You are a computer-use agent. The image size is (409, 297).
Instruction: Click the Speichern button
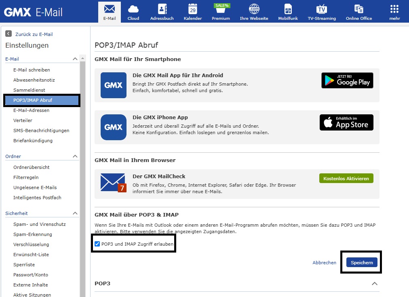click(362, 262)
